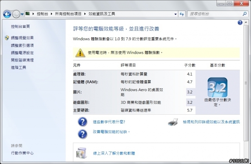Click 磁碟資料傳送速率 description text

click(136, 110)
